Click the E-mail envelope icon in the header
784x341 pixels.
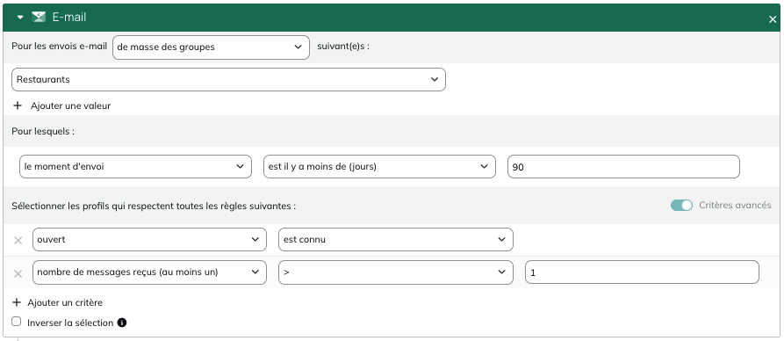39,17
